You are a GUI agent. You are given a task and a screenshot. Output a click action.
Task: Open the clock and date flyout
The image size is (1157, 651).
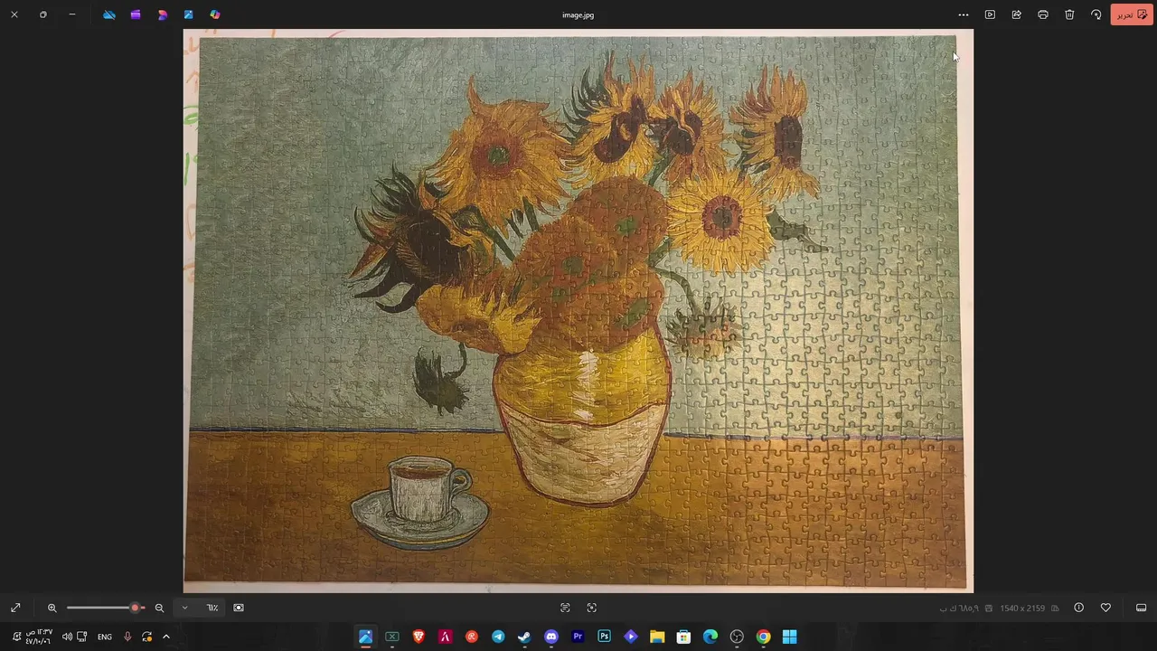coord(39,637)
